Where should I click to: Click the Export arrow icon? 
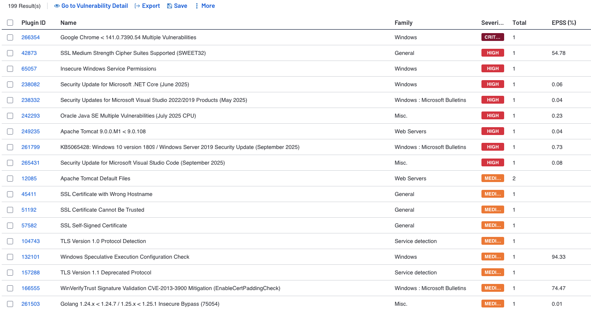pos(137,6)
